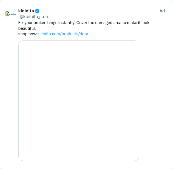Select the yellow crescent in kleinita logo

coord(7,14)
